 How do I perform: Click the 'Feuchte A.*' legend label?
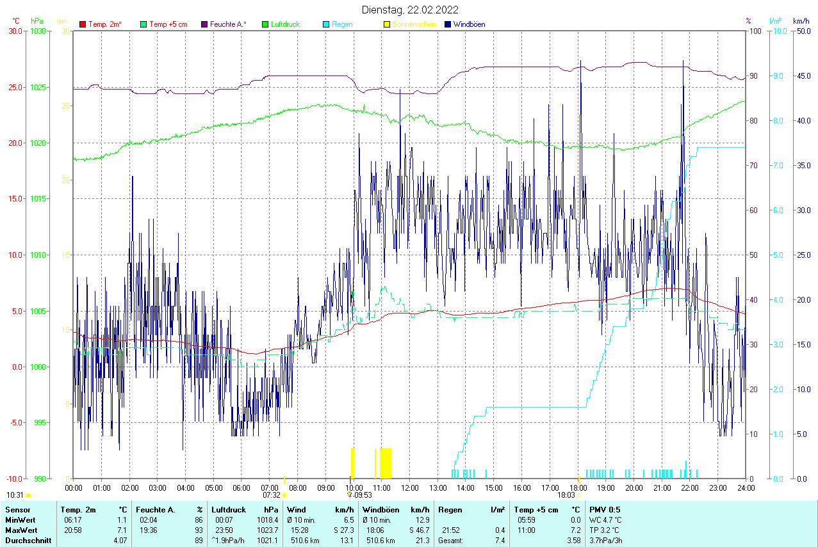pos(229,24)
